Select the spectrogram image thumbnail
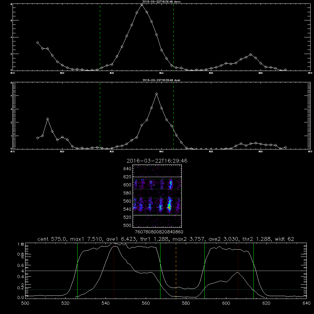This screenshot has width=314, height=314. (157, 196)
